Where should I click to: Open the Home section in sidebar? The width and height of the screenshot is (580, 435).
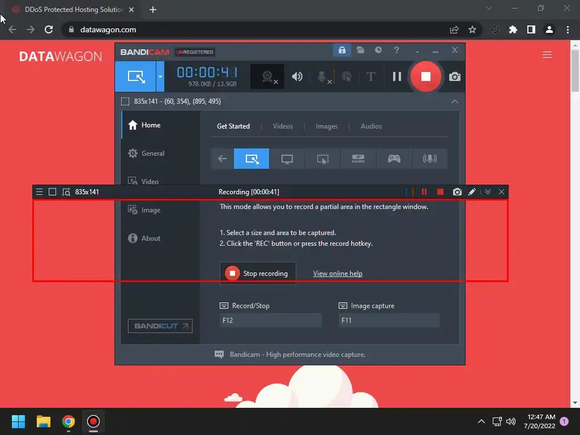coord(161,125)
